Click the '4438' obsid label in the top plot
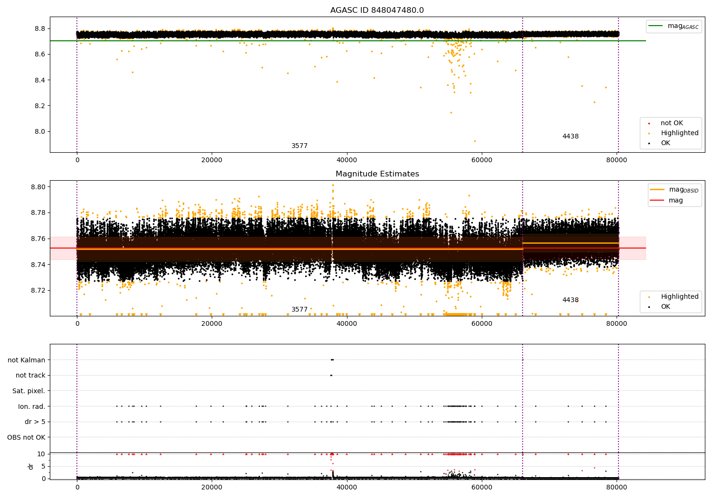Screen dimensions: 712x498 tap(571, 137)
